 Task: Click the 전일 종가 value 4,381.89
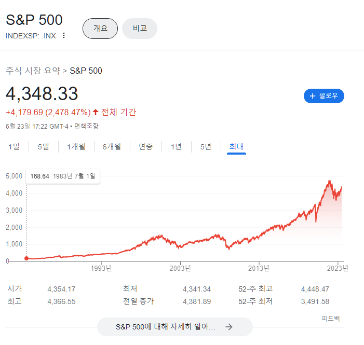(x=197, y=301)
